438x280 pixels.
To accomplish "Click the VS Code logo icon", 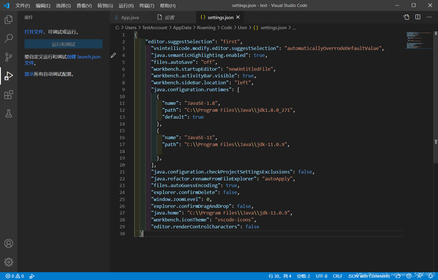I will 6,5.
